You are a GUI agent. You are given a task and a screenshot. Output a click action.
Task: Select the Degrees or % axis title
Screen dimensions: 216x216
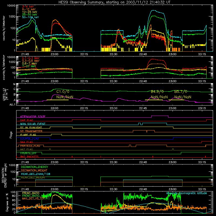7,202
